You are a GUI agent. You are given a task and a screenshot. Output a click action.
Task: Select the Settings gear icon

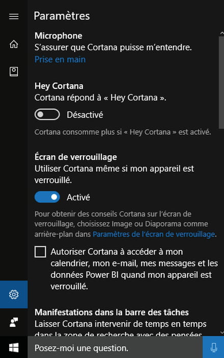pos(14,294)
